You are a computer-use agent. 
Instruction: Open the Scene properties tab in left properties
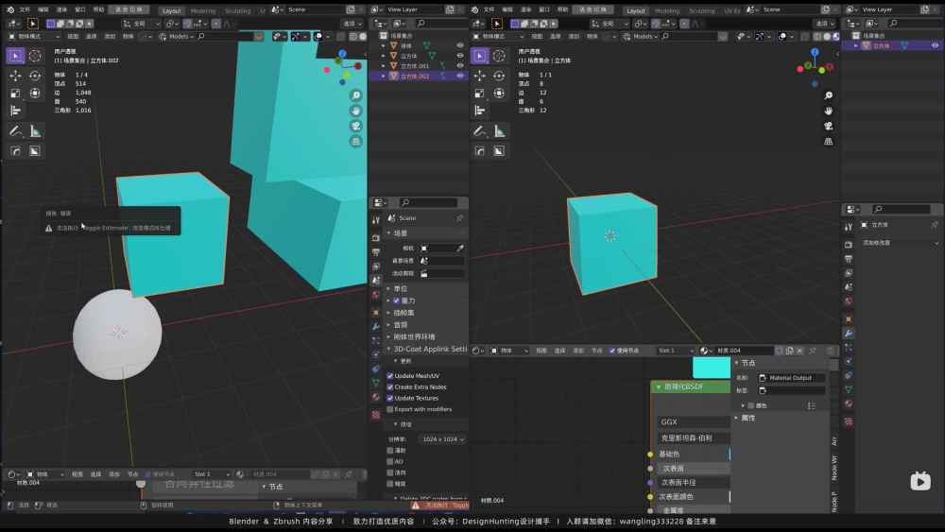[x=376, y=280]
